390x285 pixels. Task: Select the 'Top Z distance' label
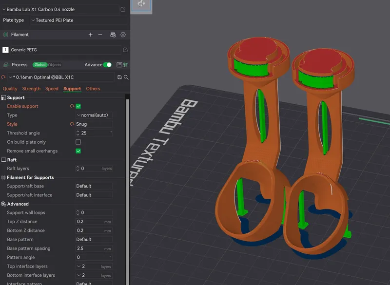click(22, 222)
